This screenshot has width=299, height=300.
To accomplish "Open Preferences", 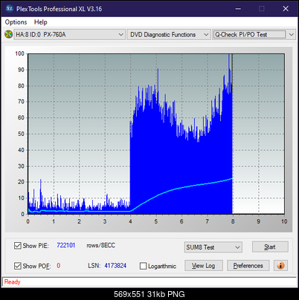I will [x=248, y=266].
